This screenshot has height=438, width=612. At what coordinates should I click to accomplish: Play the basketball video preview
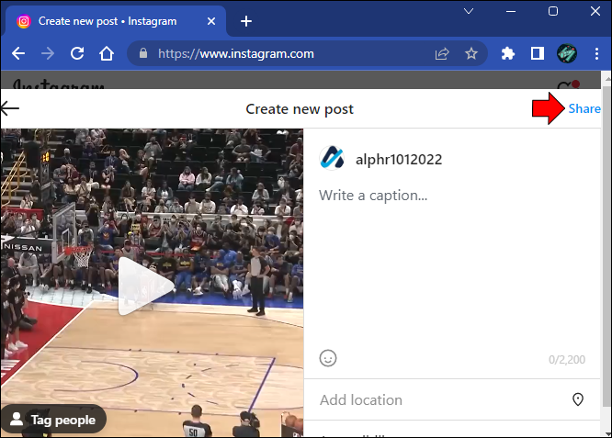tap(145, 286)
